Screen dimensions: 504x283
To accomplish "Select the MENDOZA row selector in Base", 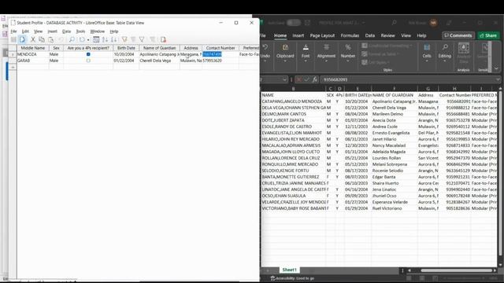I will pos(13,54).
